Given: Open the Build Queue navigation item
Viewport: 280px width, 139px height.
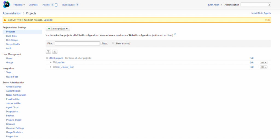Looking at the screenshot, I should click(68, 5).
